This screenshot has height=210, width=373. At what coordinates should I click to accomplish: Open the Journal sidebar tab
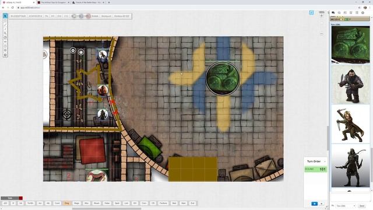coord(345,13)
